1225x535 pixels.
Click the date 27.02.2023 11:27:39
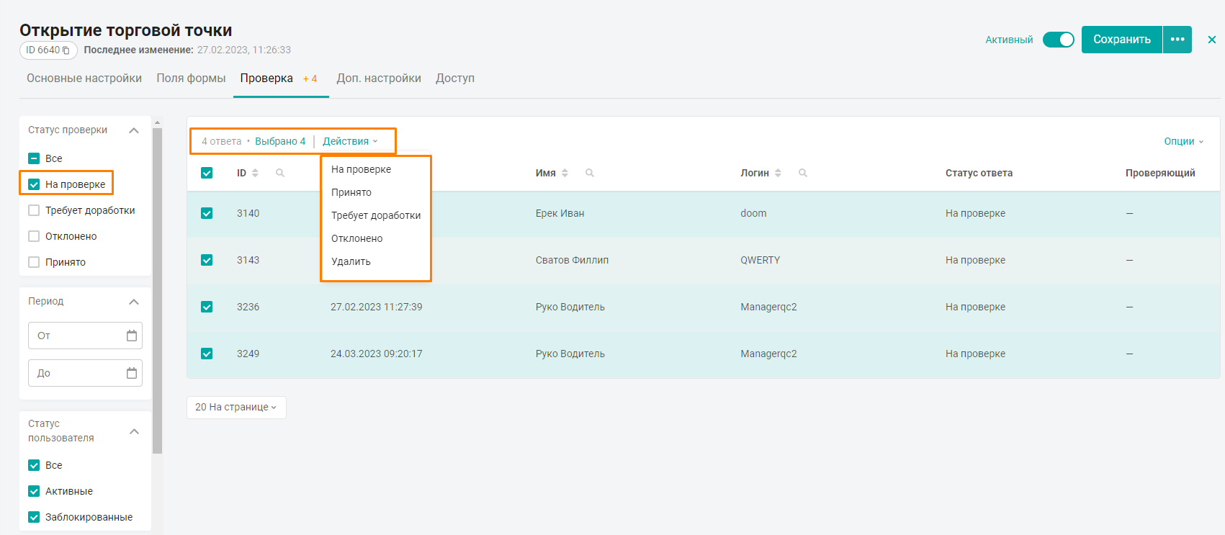377,307
